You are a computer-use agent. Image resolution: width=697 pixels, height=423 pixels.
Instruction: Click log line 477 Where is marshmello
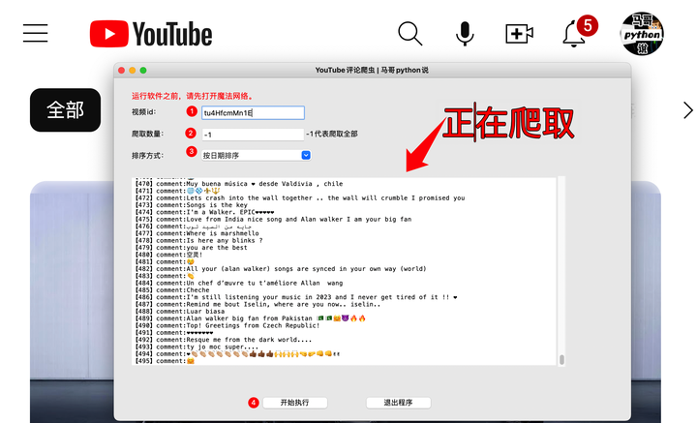[197, 233]
